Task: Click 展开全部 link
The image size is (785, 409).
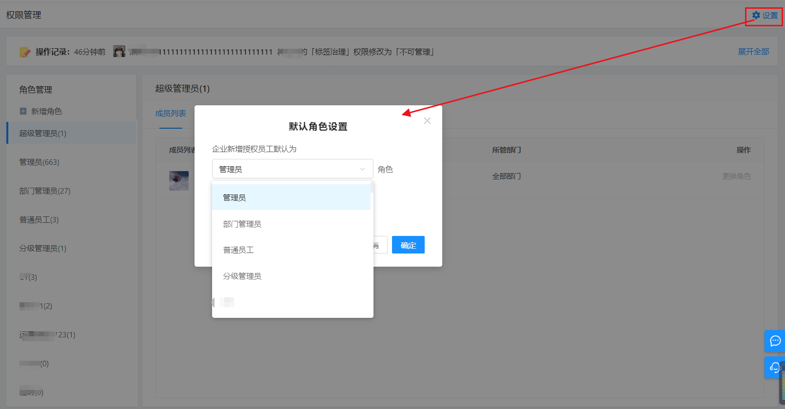Action: click(753, 52)
